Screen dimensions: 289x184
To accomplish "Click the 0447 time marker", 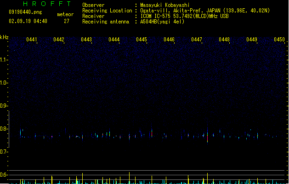I will pos(197,40).
